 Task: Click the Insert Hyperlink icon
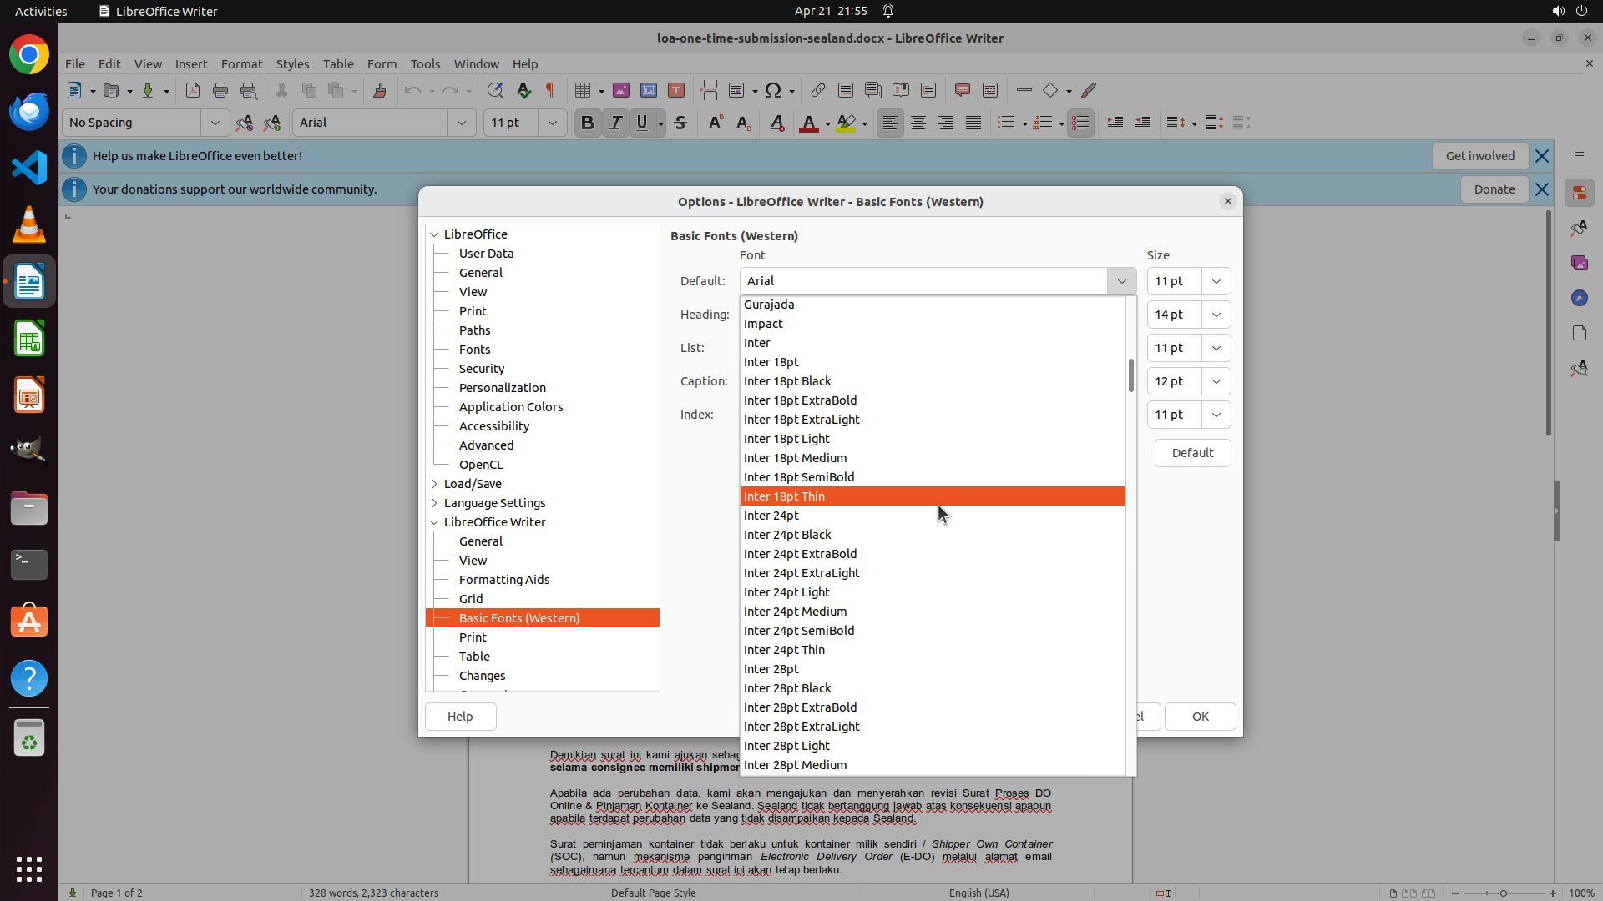[x=818, y=90]
